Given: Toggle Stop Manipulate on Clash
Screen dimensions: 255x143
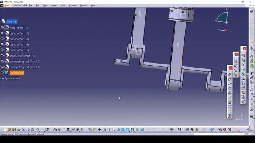Looking at the screenshot, I should 235,75.
